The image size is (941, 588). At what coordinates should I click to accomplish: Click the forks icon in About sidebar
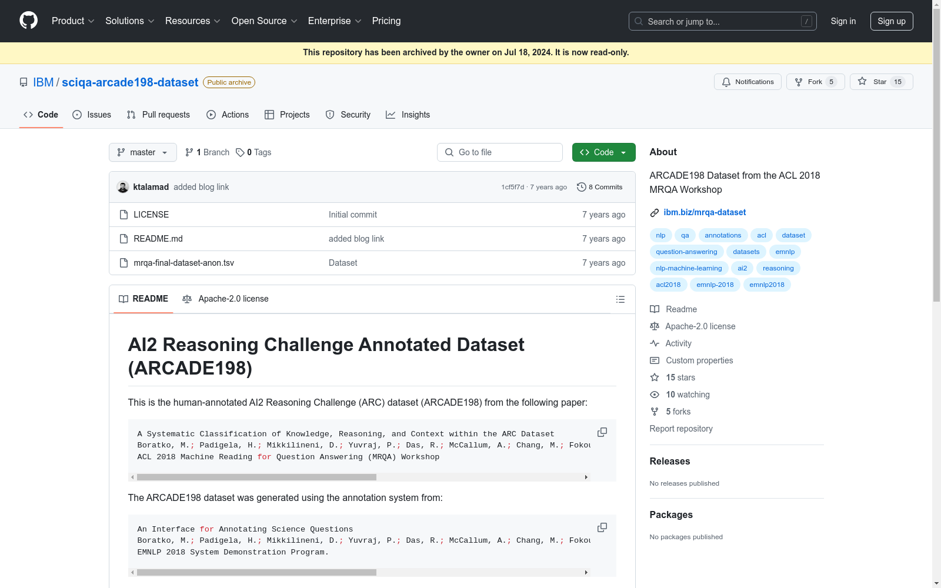[x=655, y=412]
